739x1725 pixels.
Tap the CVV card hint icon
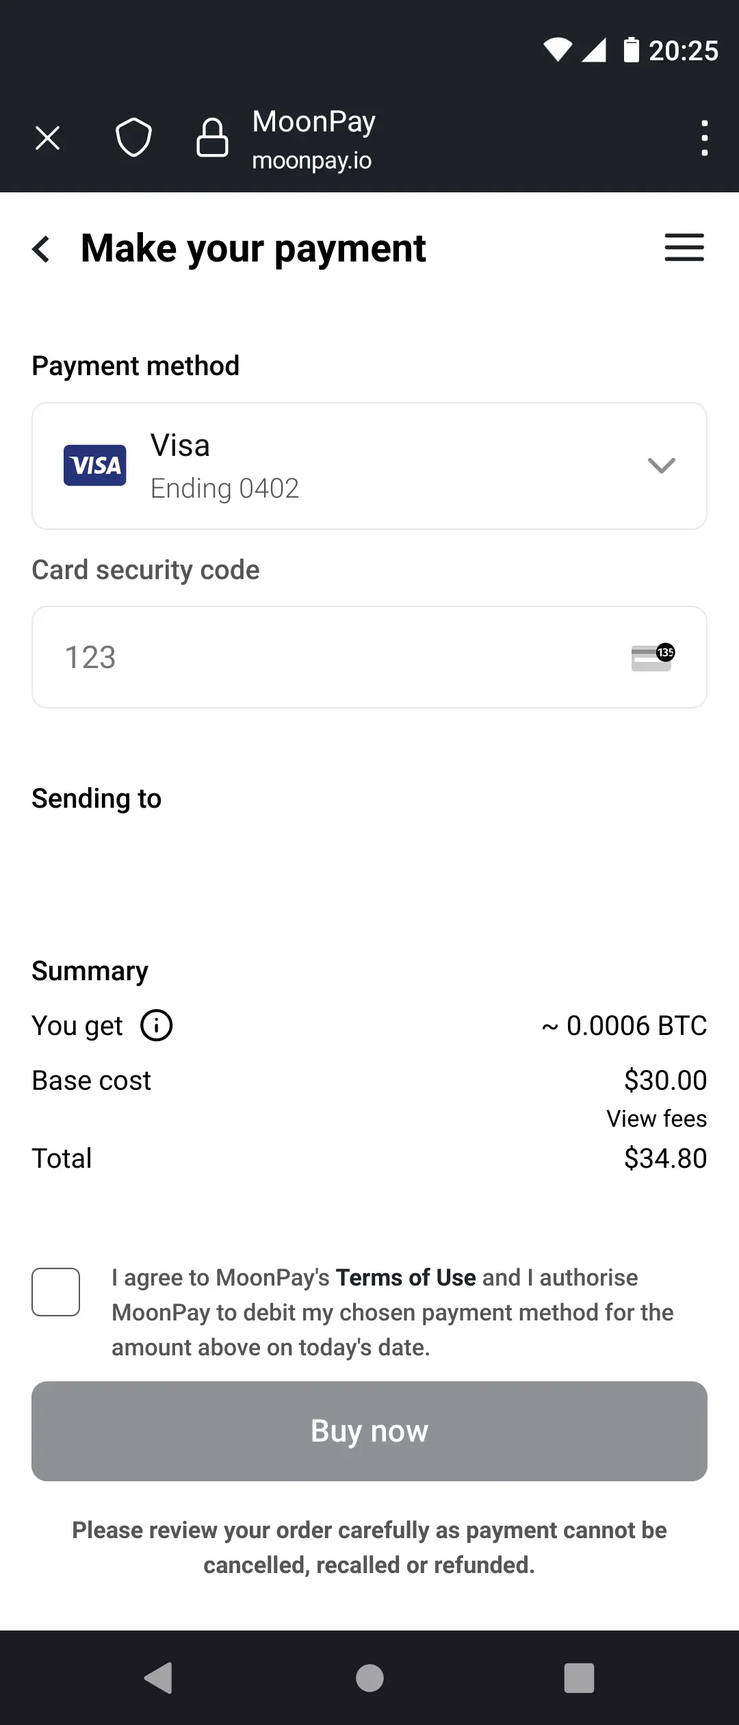coord(652,657)
